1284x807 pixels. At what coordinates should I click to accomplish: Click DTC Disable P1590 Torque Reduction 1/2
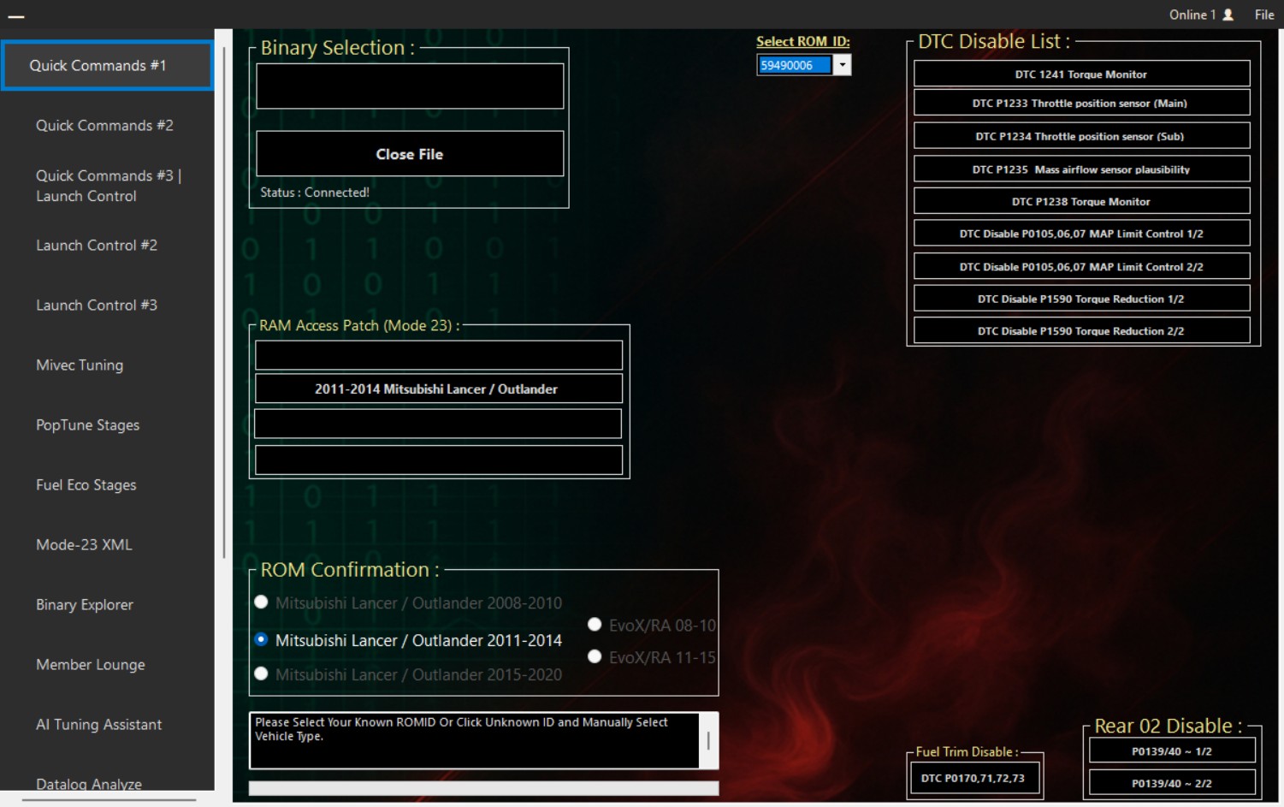(1080, 298)
